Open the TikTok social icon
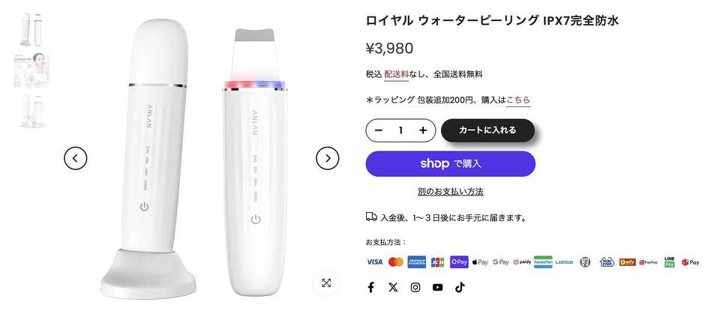The image size is (705, 323). click(x=460, y=287)
